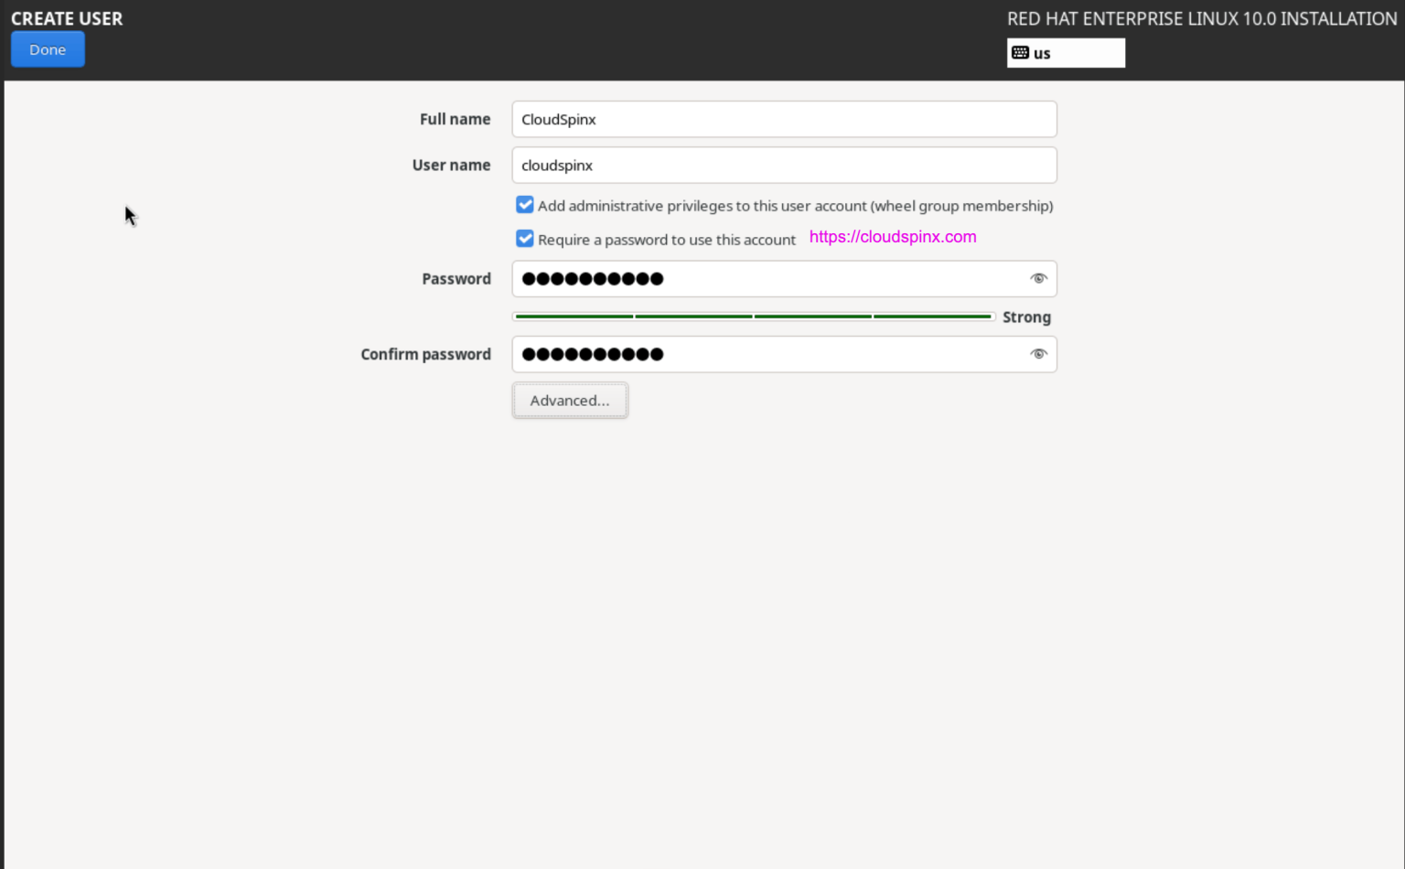1405x869 pixels.
Task: Select the "cloudspinx" user name field
Action: 784,165
